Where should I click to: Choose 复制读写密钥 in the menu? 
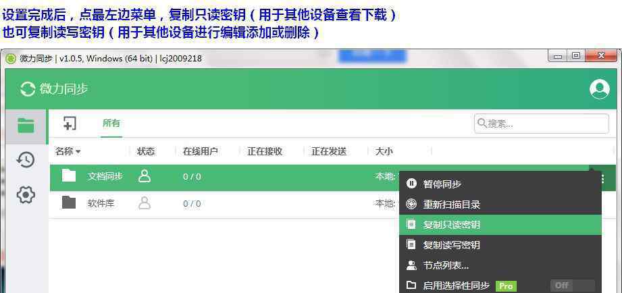click(500, 244)
